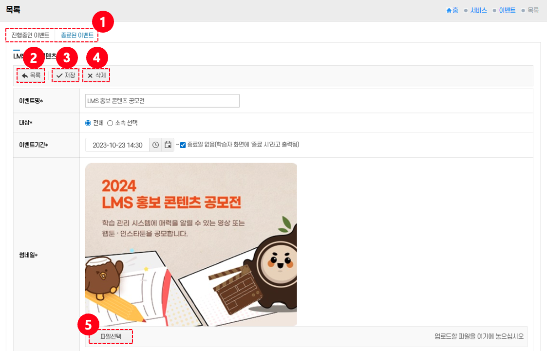Click the 홈 breadcrumb link text
Image resolution: width=547 pixels, height=351 pixels.
(x=455, y=10)
